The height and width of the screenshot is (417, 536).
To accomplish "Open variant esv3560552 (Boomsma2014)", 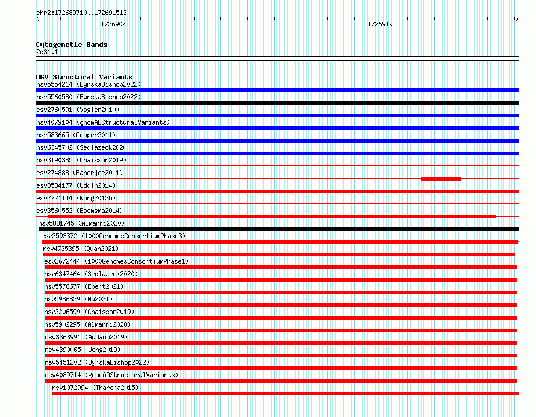I will click(79, 211).
